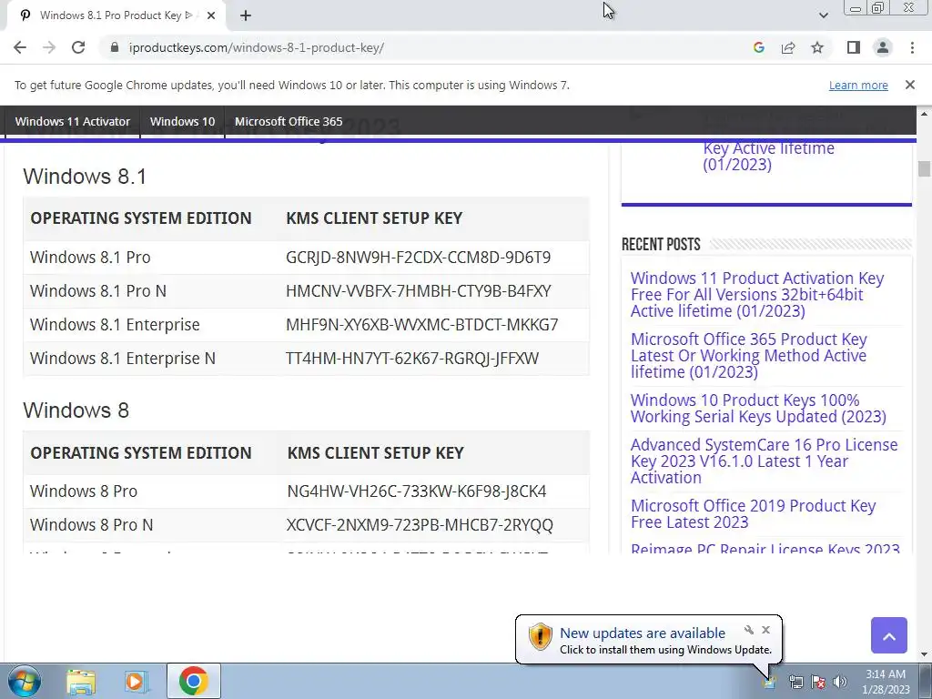This screenshot has width=932, height=699.
Task: Reload the current page
Action: pos(78,47)
